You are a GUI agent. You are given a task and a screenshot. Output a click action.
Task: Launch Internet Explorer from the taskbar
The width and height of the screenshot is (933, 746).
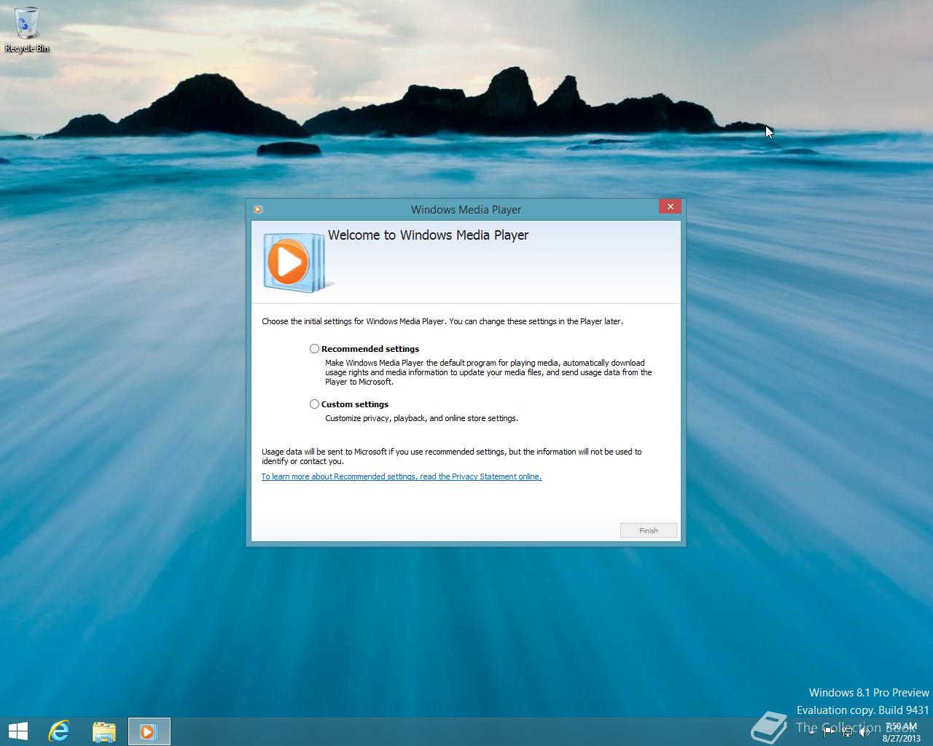coord(59,731)
